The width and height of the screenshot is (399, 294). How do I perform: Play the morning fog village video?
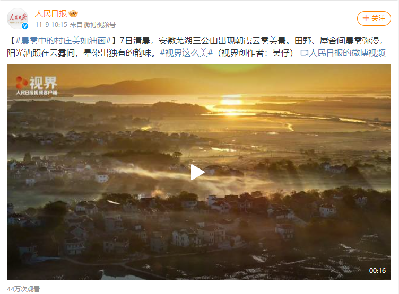(197, 172)
